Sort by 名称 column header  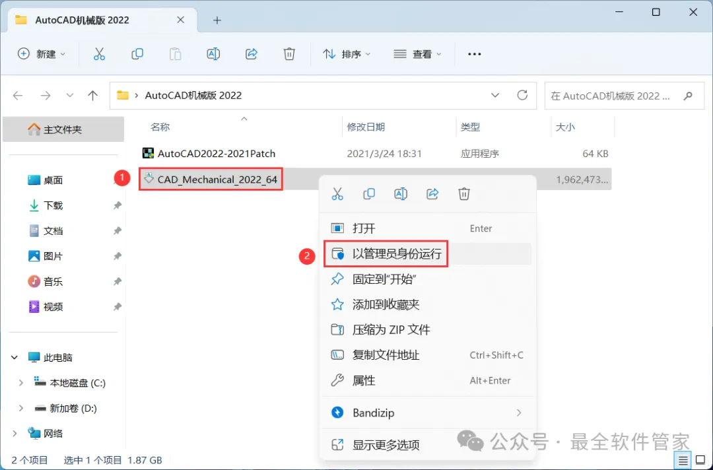160,127
